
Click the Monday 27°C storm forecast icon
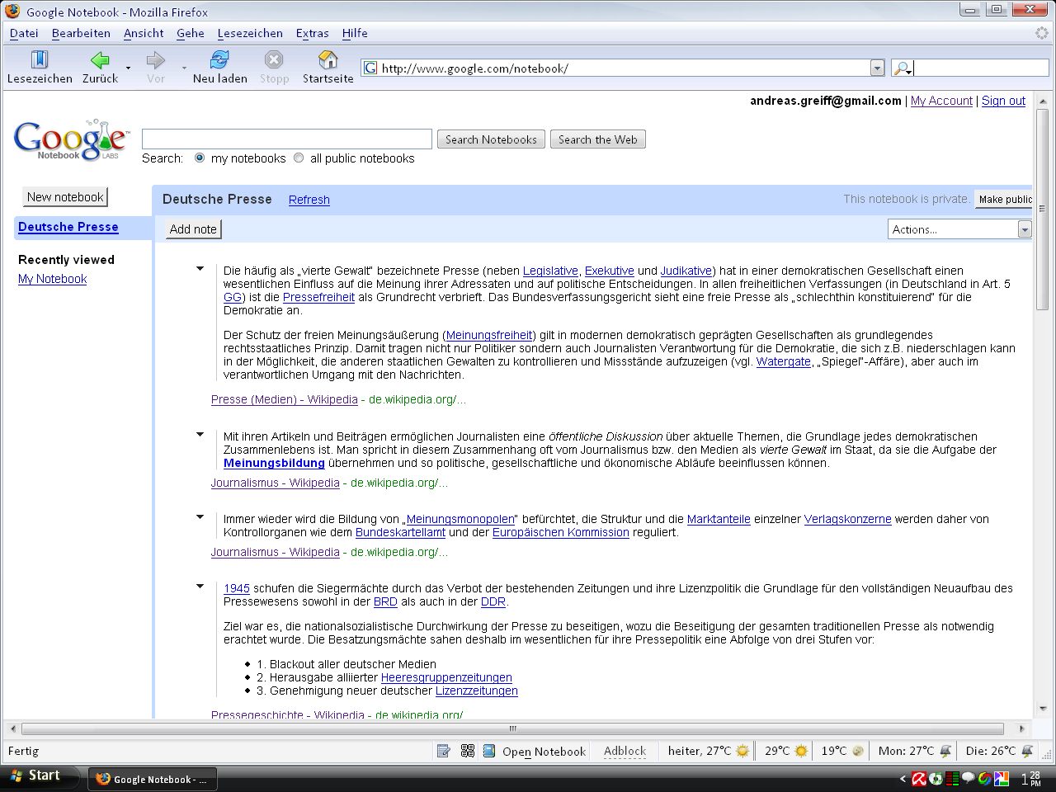click(945, 751)
